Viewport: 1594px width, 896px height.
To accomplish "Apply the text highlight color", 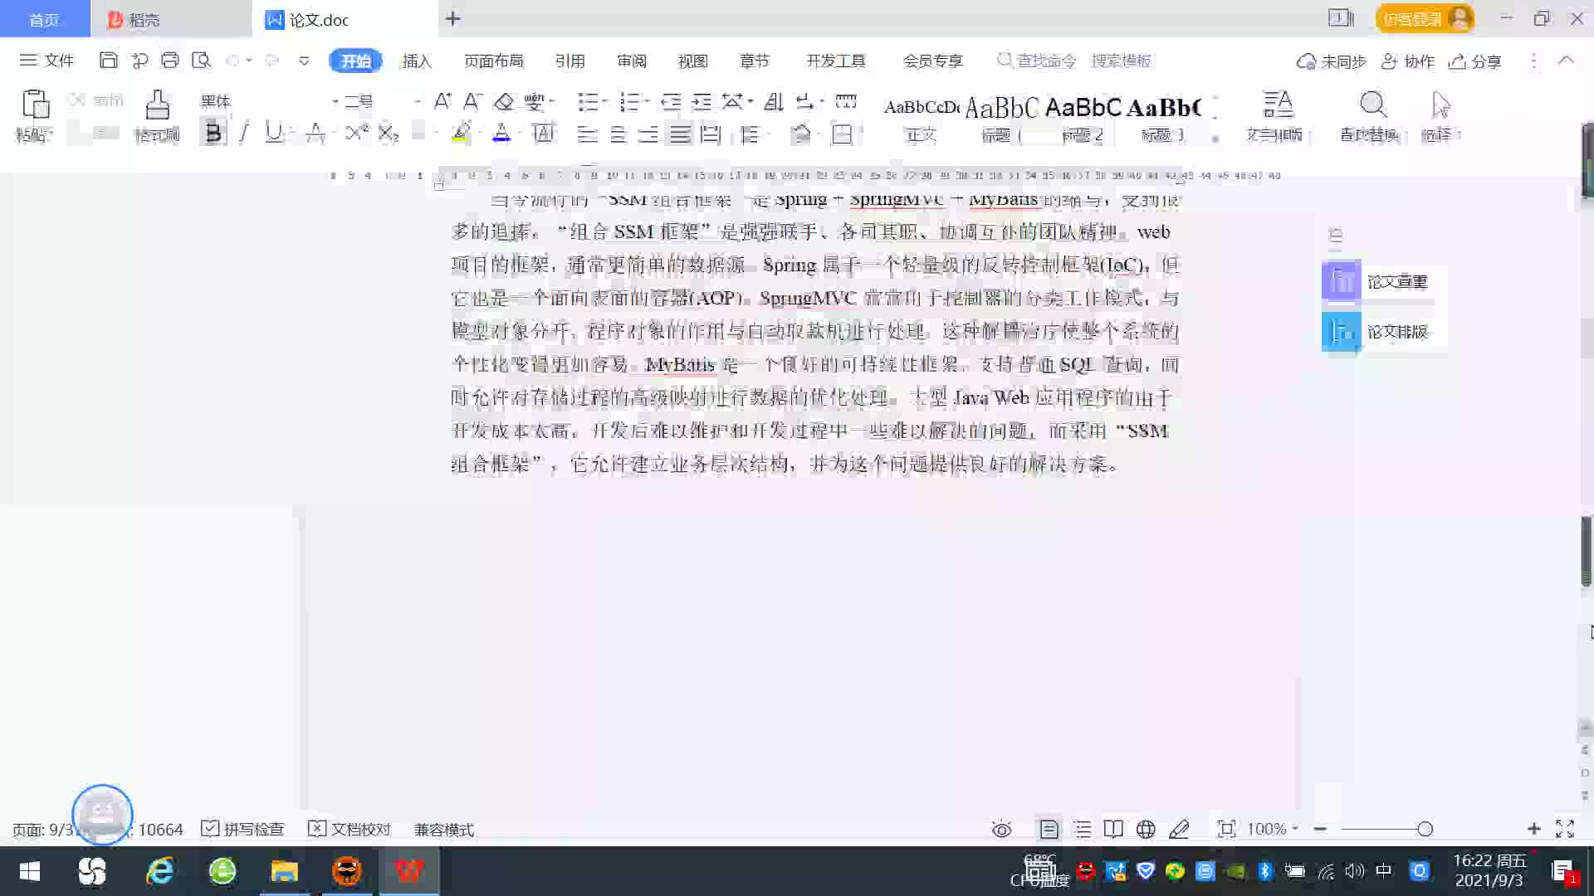I will 461,133.
